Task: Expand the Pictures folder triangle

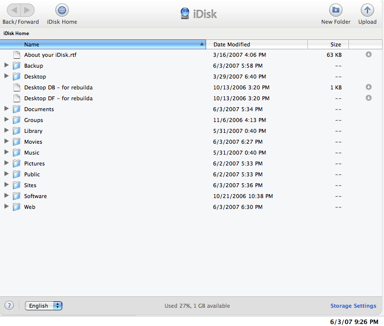Action: coord(6,163)
